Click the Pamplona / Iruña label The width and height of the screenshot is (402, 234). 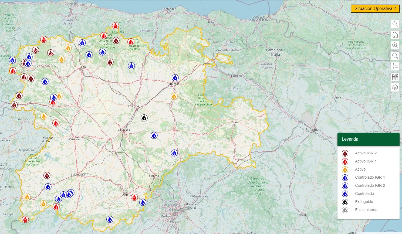(x=275, y=52)
